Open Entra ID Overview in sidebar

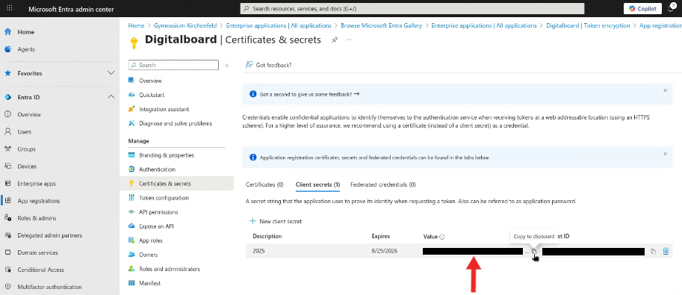tap(28, 115)
